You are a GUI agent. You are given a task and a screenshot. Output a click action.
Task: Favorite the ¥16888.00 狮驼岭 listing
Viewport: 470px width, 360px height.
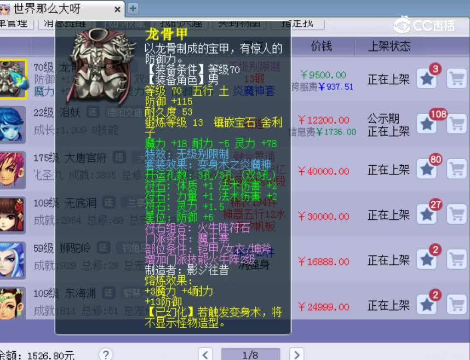(x=427, y=260)
